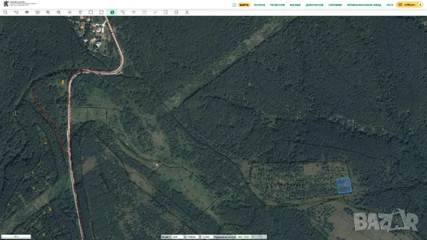
Task: Open the user profile icon in toolbar
Action: pos(187,12)
